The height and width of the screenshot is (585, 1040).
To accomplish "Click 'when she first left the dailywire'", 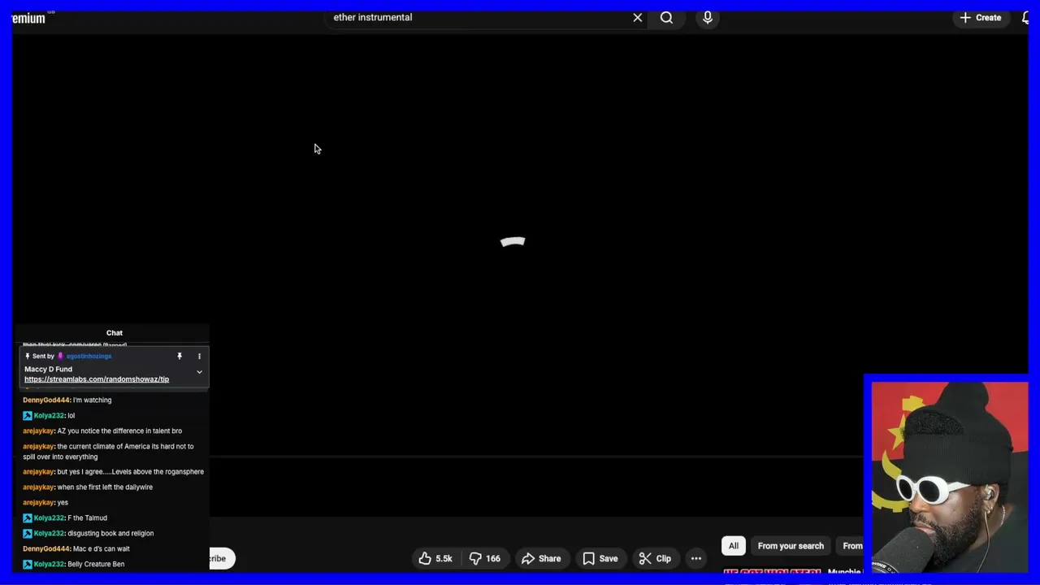I will (x=88, y=487).
